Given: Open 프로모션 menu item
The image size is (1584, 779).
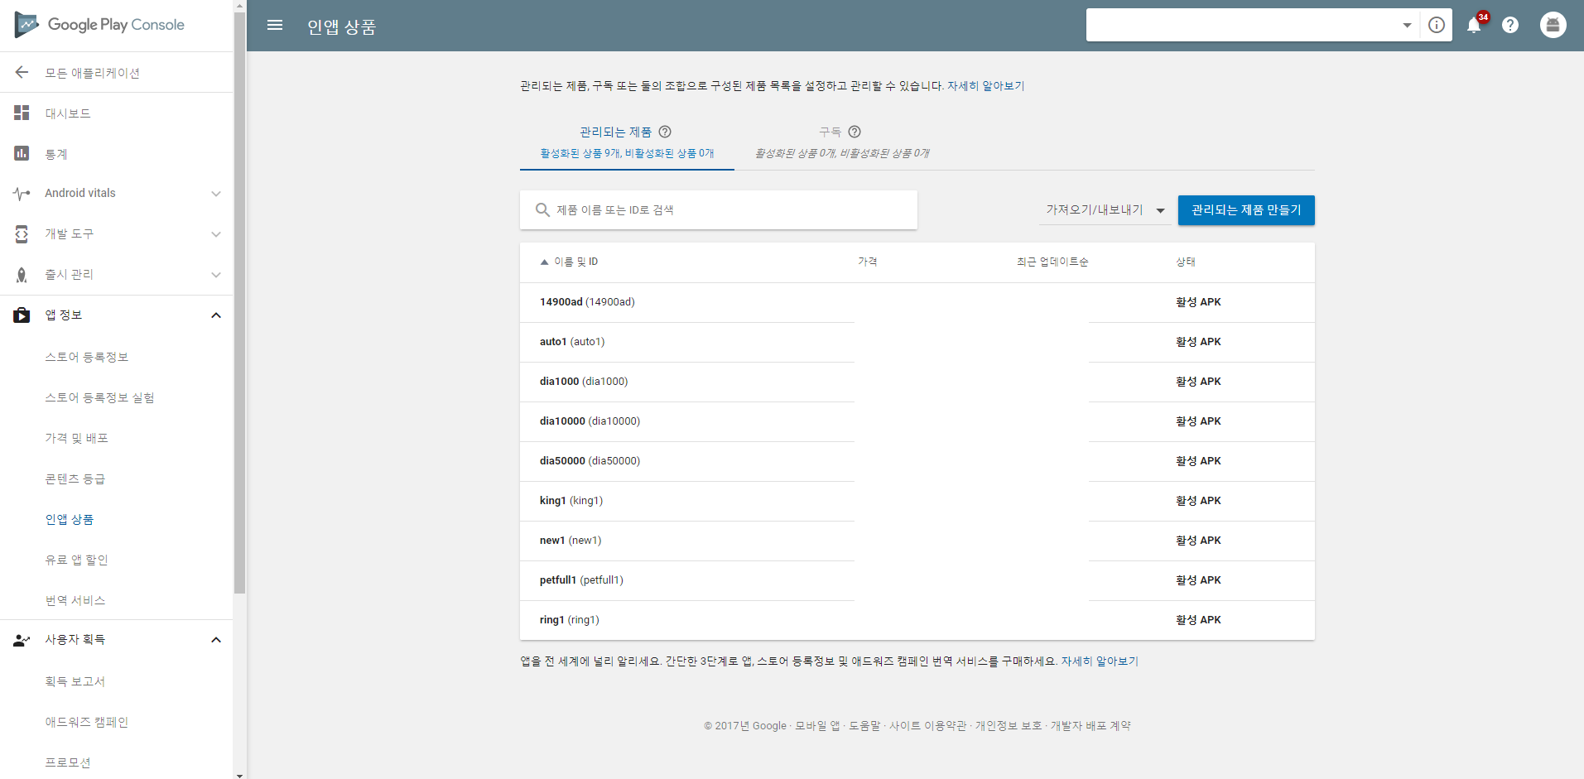Looking at the screenshot, I should [x=68, y=762].
